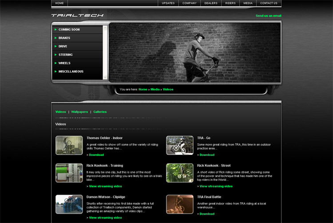Click the title 'Rick Koekoek - Training'
The height and width of the screenshot is (223, 333).
(105, 165)
